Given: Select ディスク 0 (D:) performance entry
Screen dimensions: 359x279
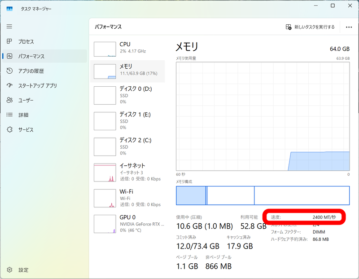Looking at the screenshot, I should (x=127, y=95).
